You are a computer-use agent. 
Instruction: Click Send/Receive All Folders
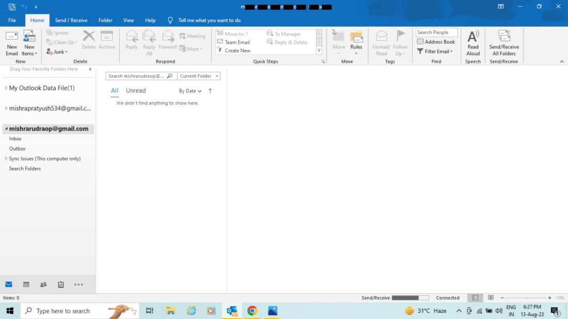pyautogui.click(x=504, y=43)
